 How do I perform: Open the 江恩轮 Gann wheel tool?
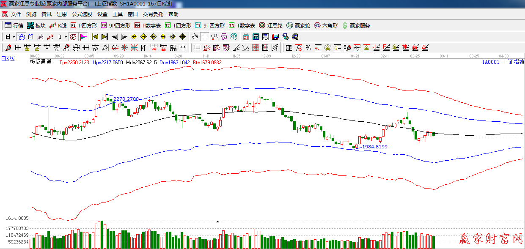pos(270,25)
